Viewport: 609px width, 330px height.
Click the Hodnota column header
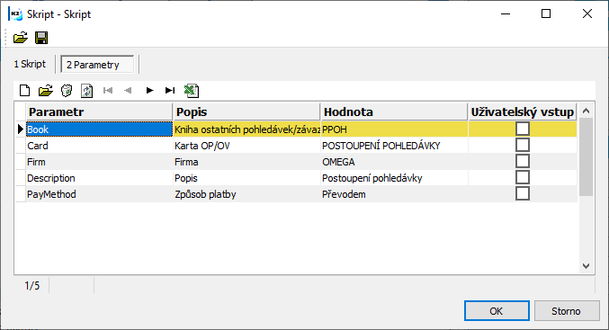click(x=394, y=111)
